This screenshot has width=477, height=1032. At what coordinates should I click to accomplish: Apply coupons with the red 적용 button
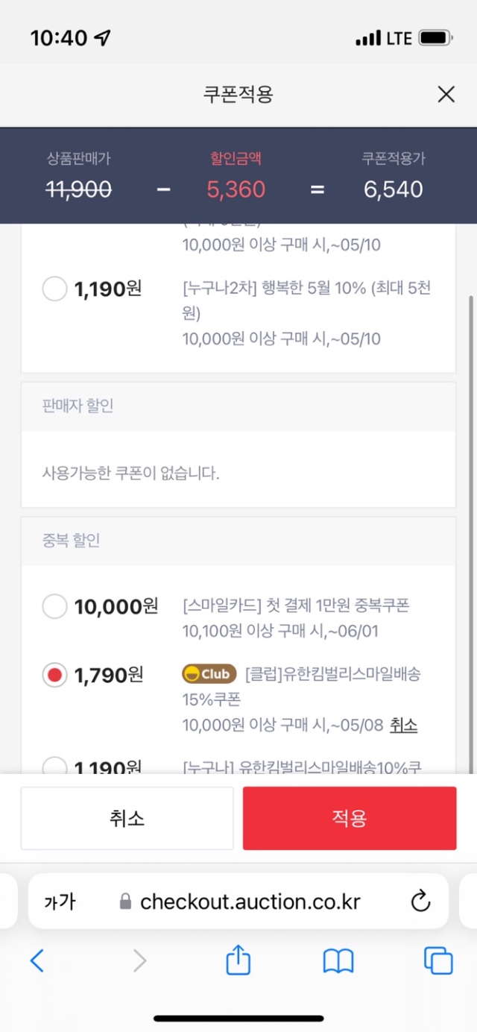(x=350, y=818)
